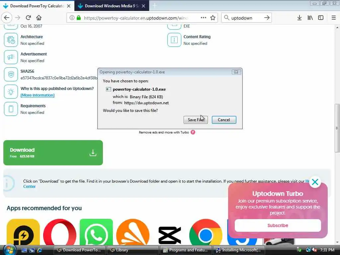
Task: Reload the current page
Action: [x=28, y=18]
